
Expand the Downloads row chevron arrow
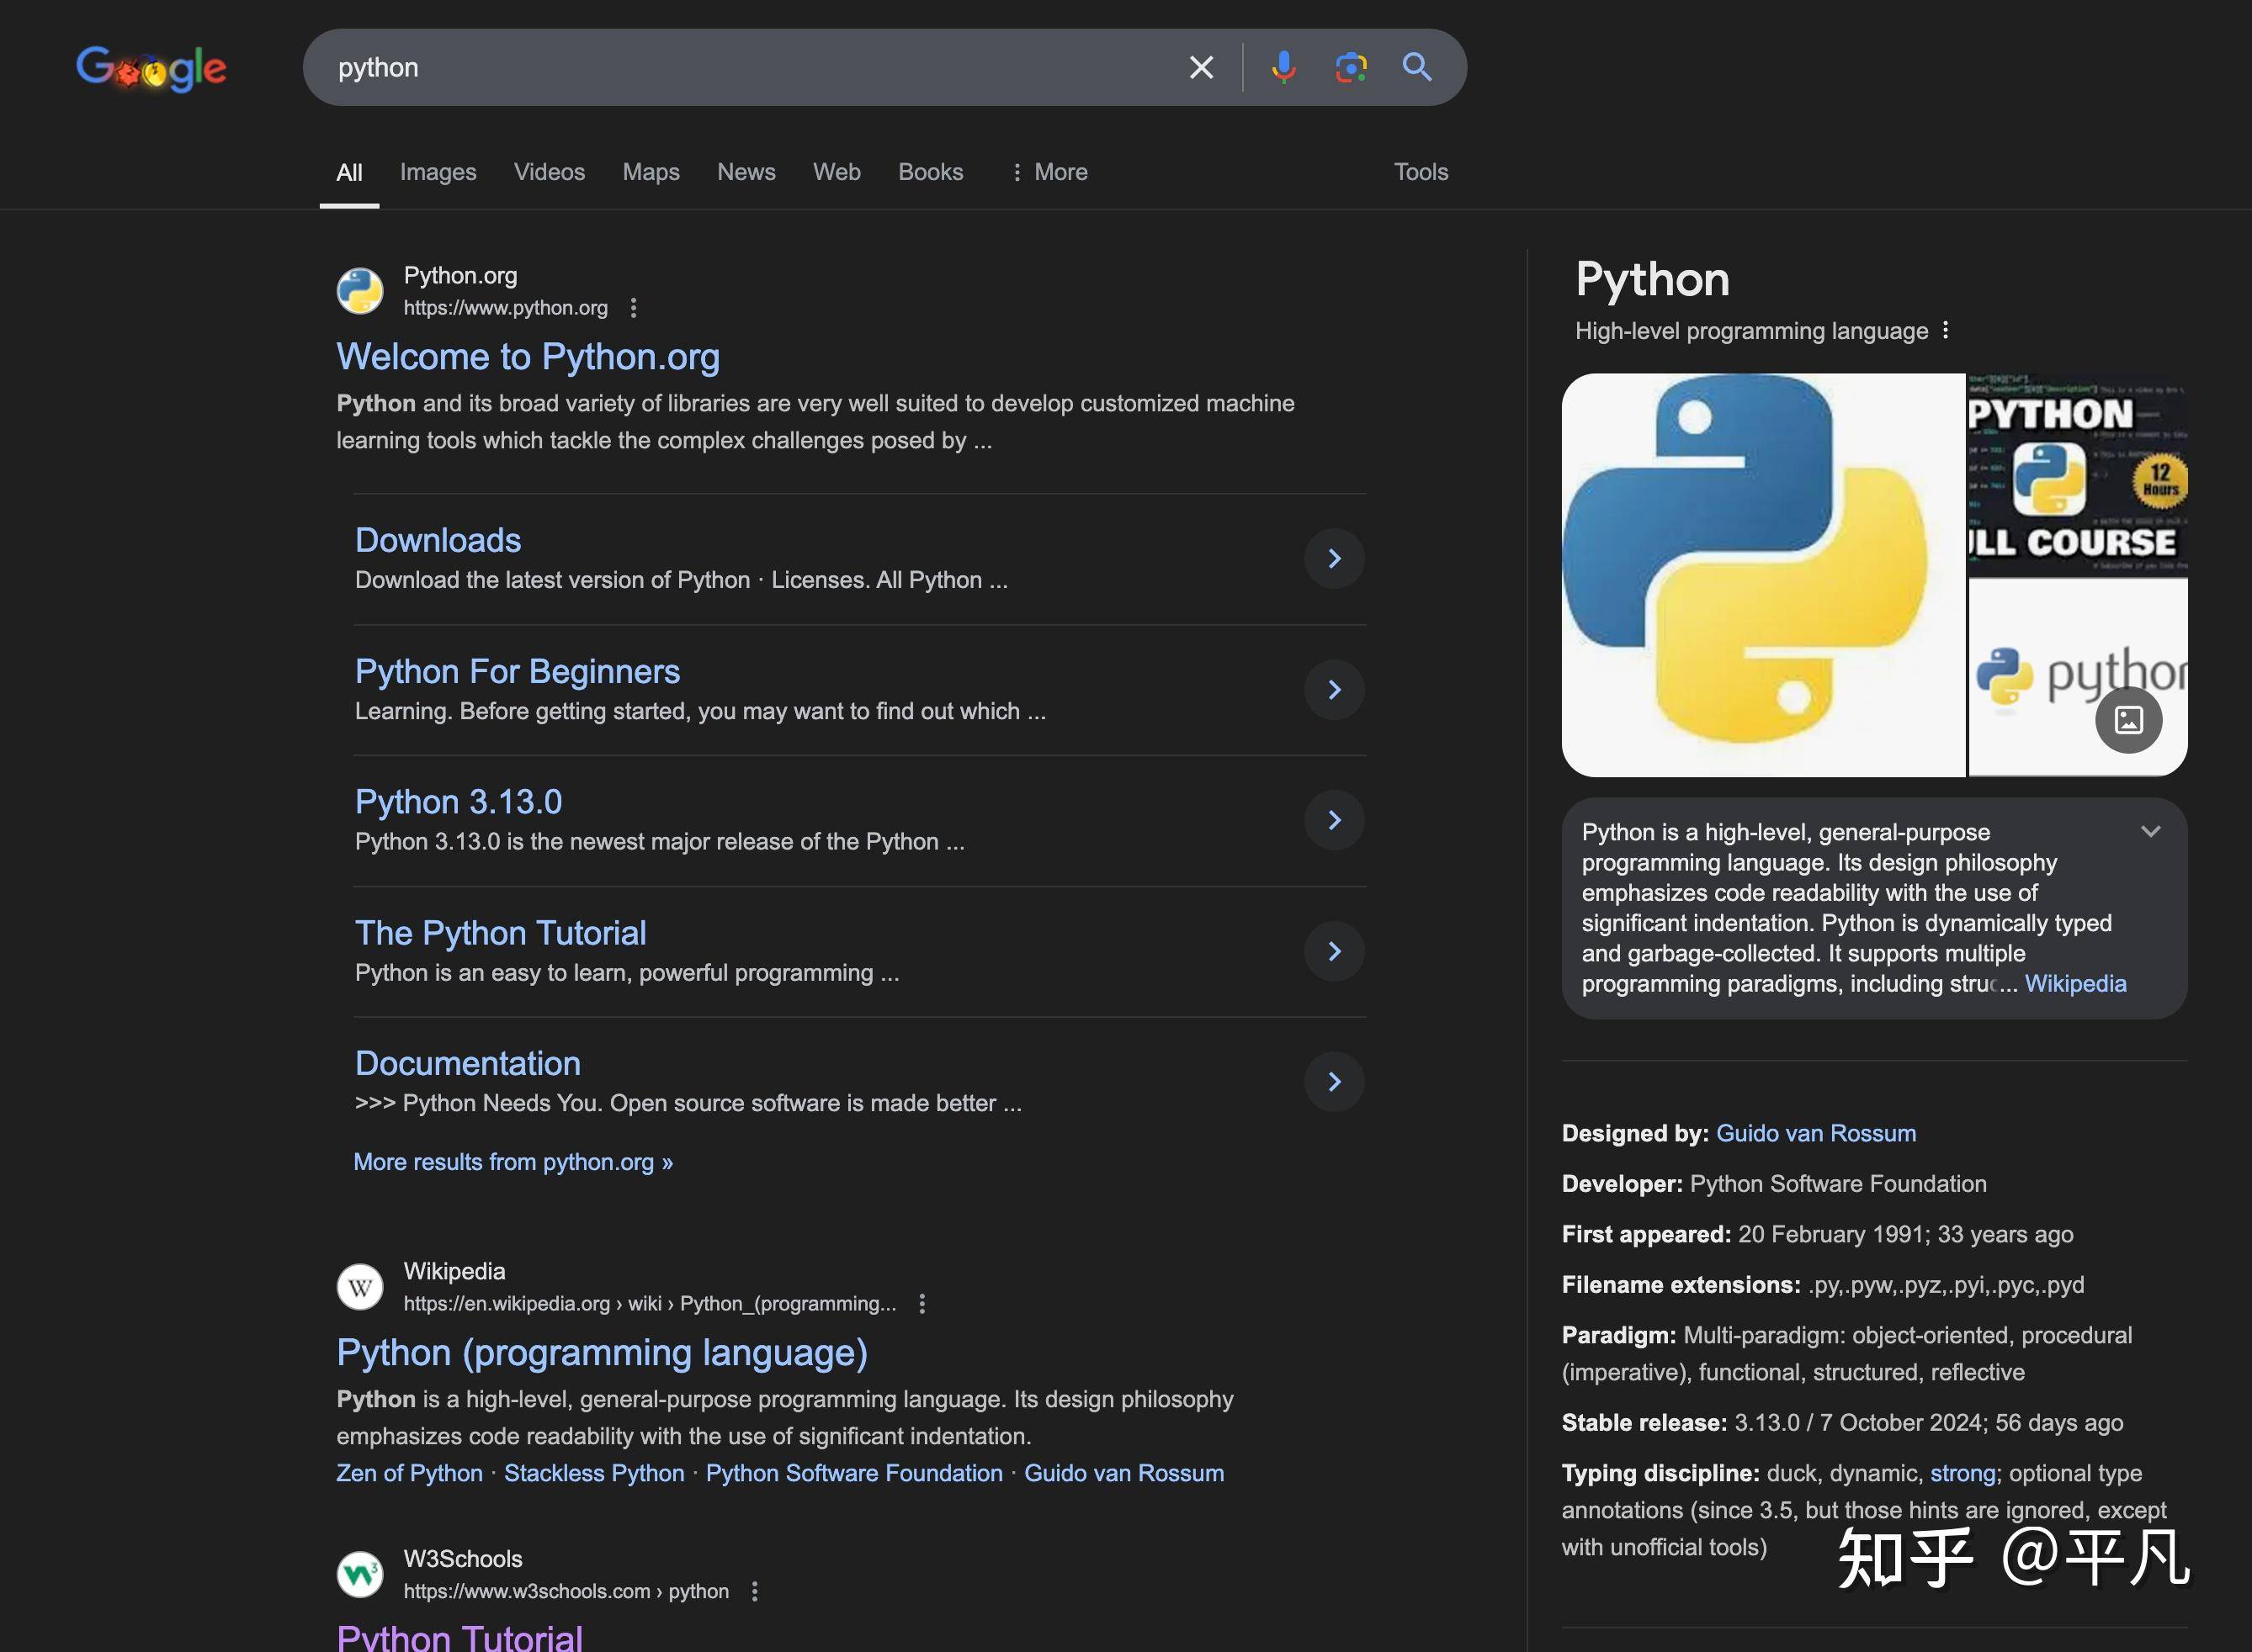tap(1334, 559)
